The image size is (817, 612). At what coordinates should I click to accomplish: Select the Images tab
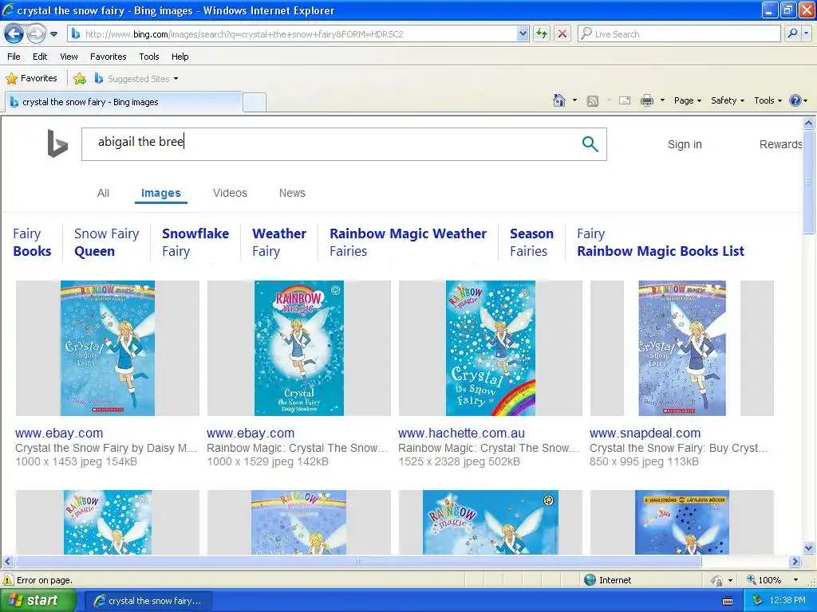point(161,193)
